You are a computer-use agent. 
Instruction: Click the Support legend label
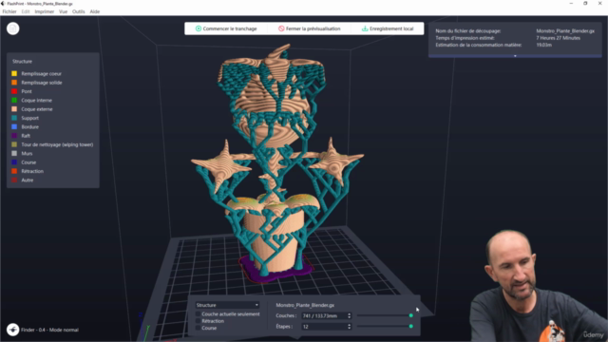(x=29, y=118)
